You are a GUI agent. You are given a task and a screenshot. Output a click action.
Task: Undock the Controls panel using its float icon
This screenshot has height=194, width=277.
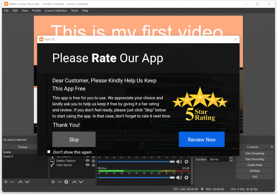tap(272, 147)
